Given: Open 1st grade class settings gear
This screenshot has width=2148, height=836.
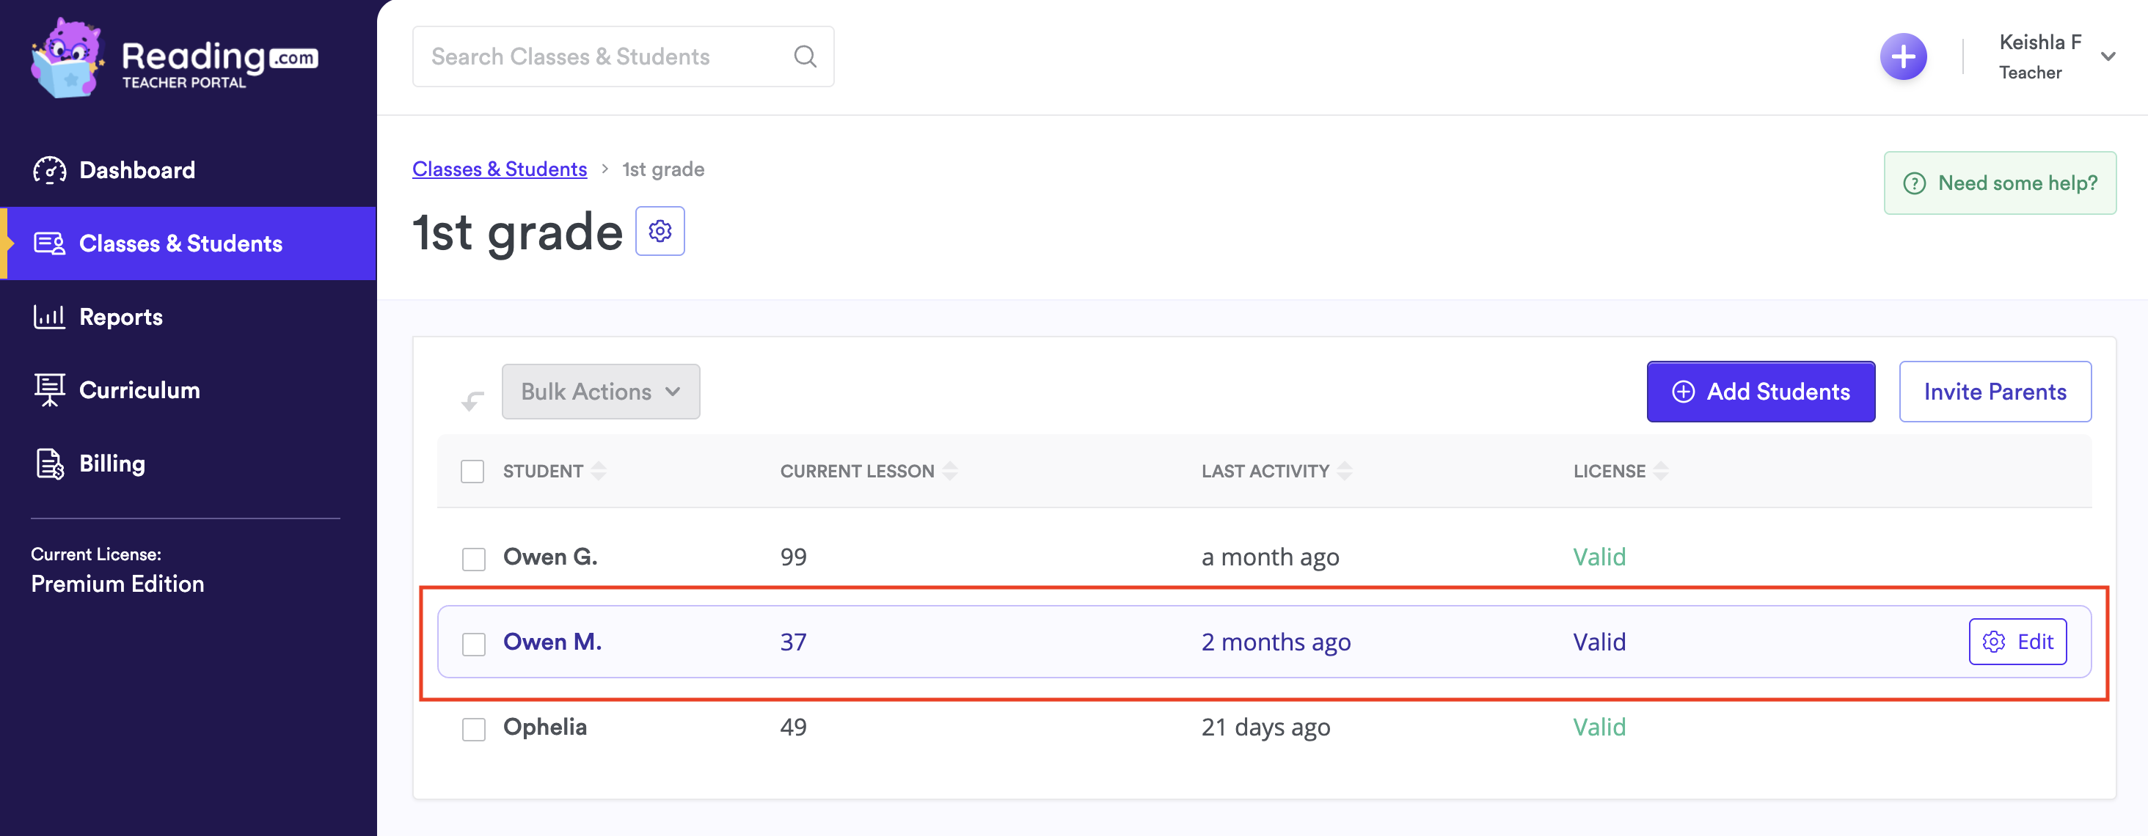Looking at the screenshot, I should click(660, 231).
